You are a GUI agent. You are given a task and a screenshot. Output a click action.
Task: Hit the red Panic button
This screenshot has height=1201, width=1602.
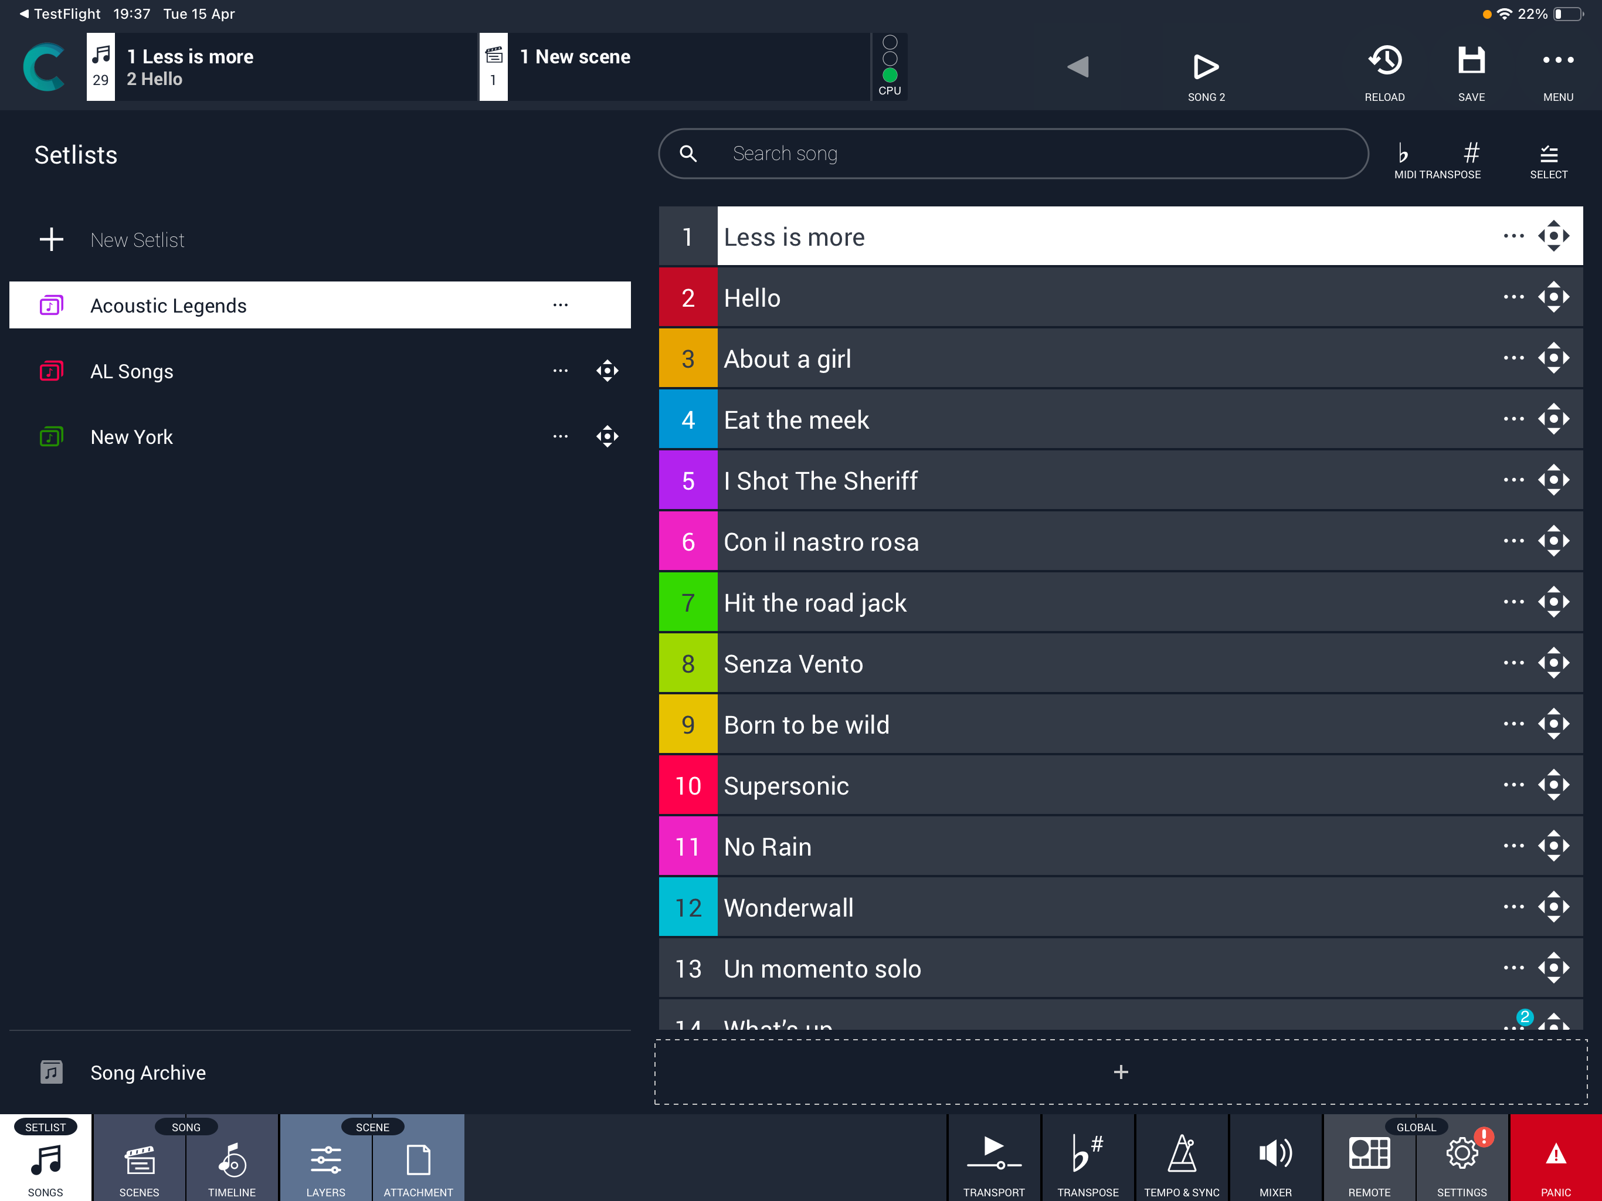point(1556,1158)
